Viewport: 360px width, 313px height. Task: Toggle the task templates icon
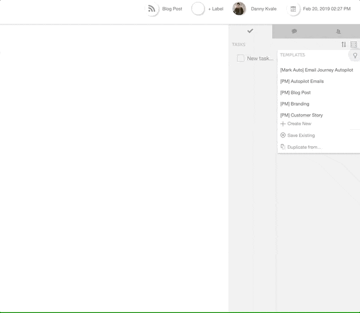[x=354, y=44]
